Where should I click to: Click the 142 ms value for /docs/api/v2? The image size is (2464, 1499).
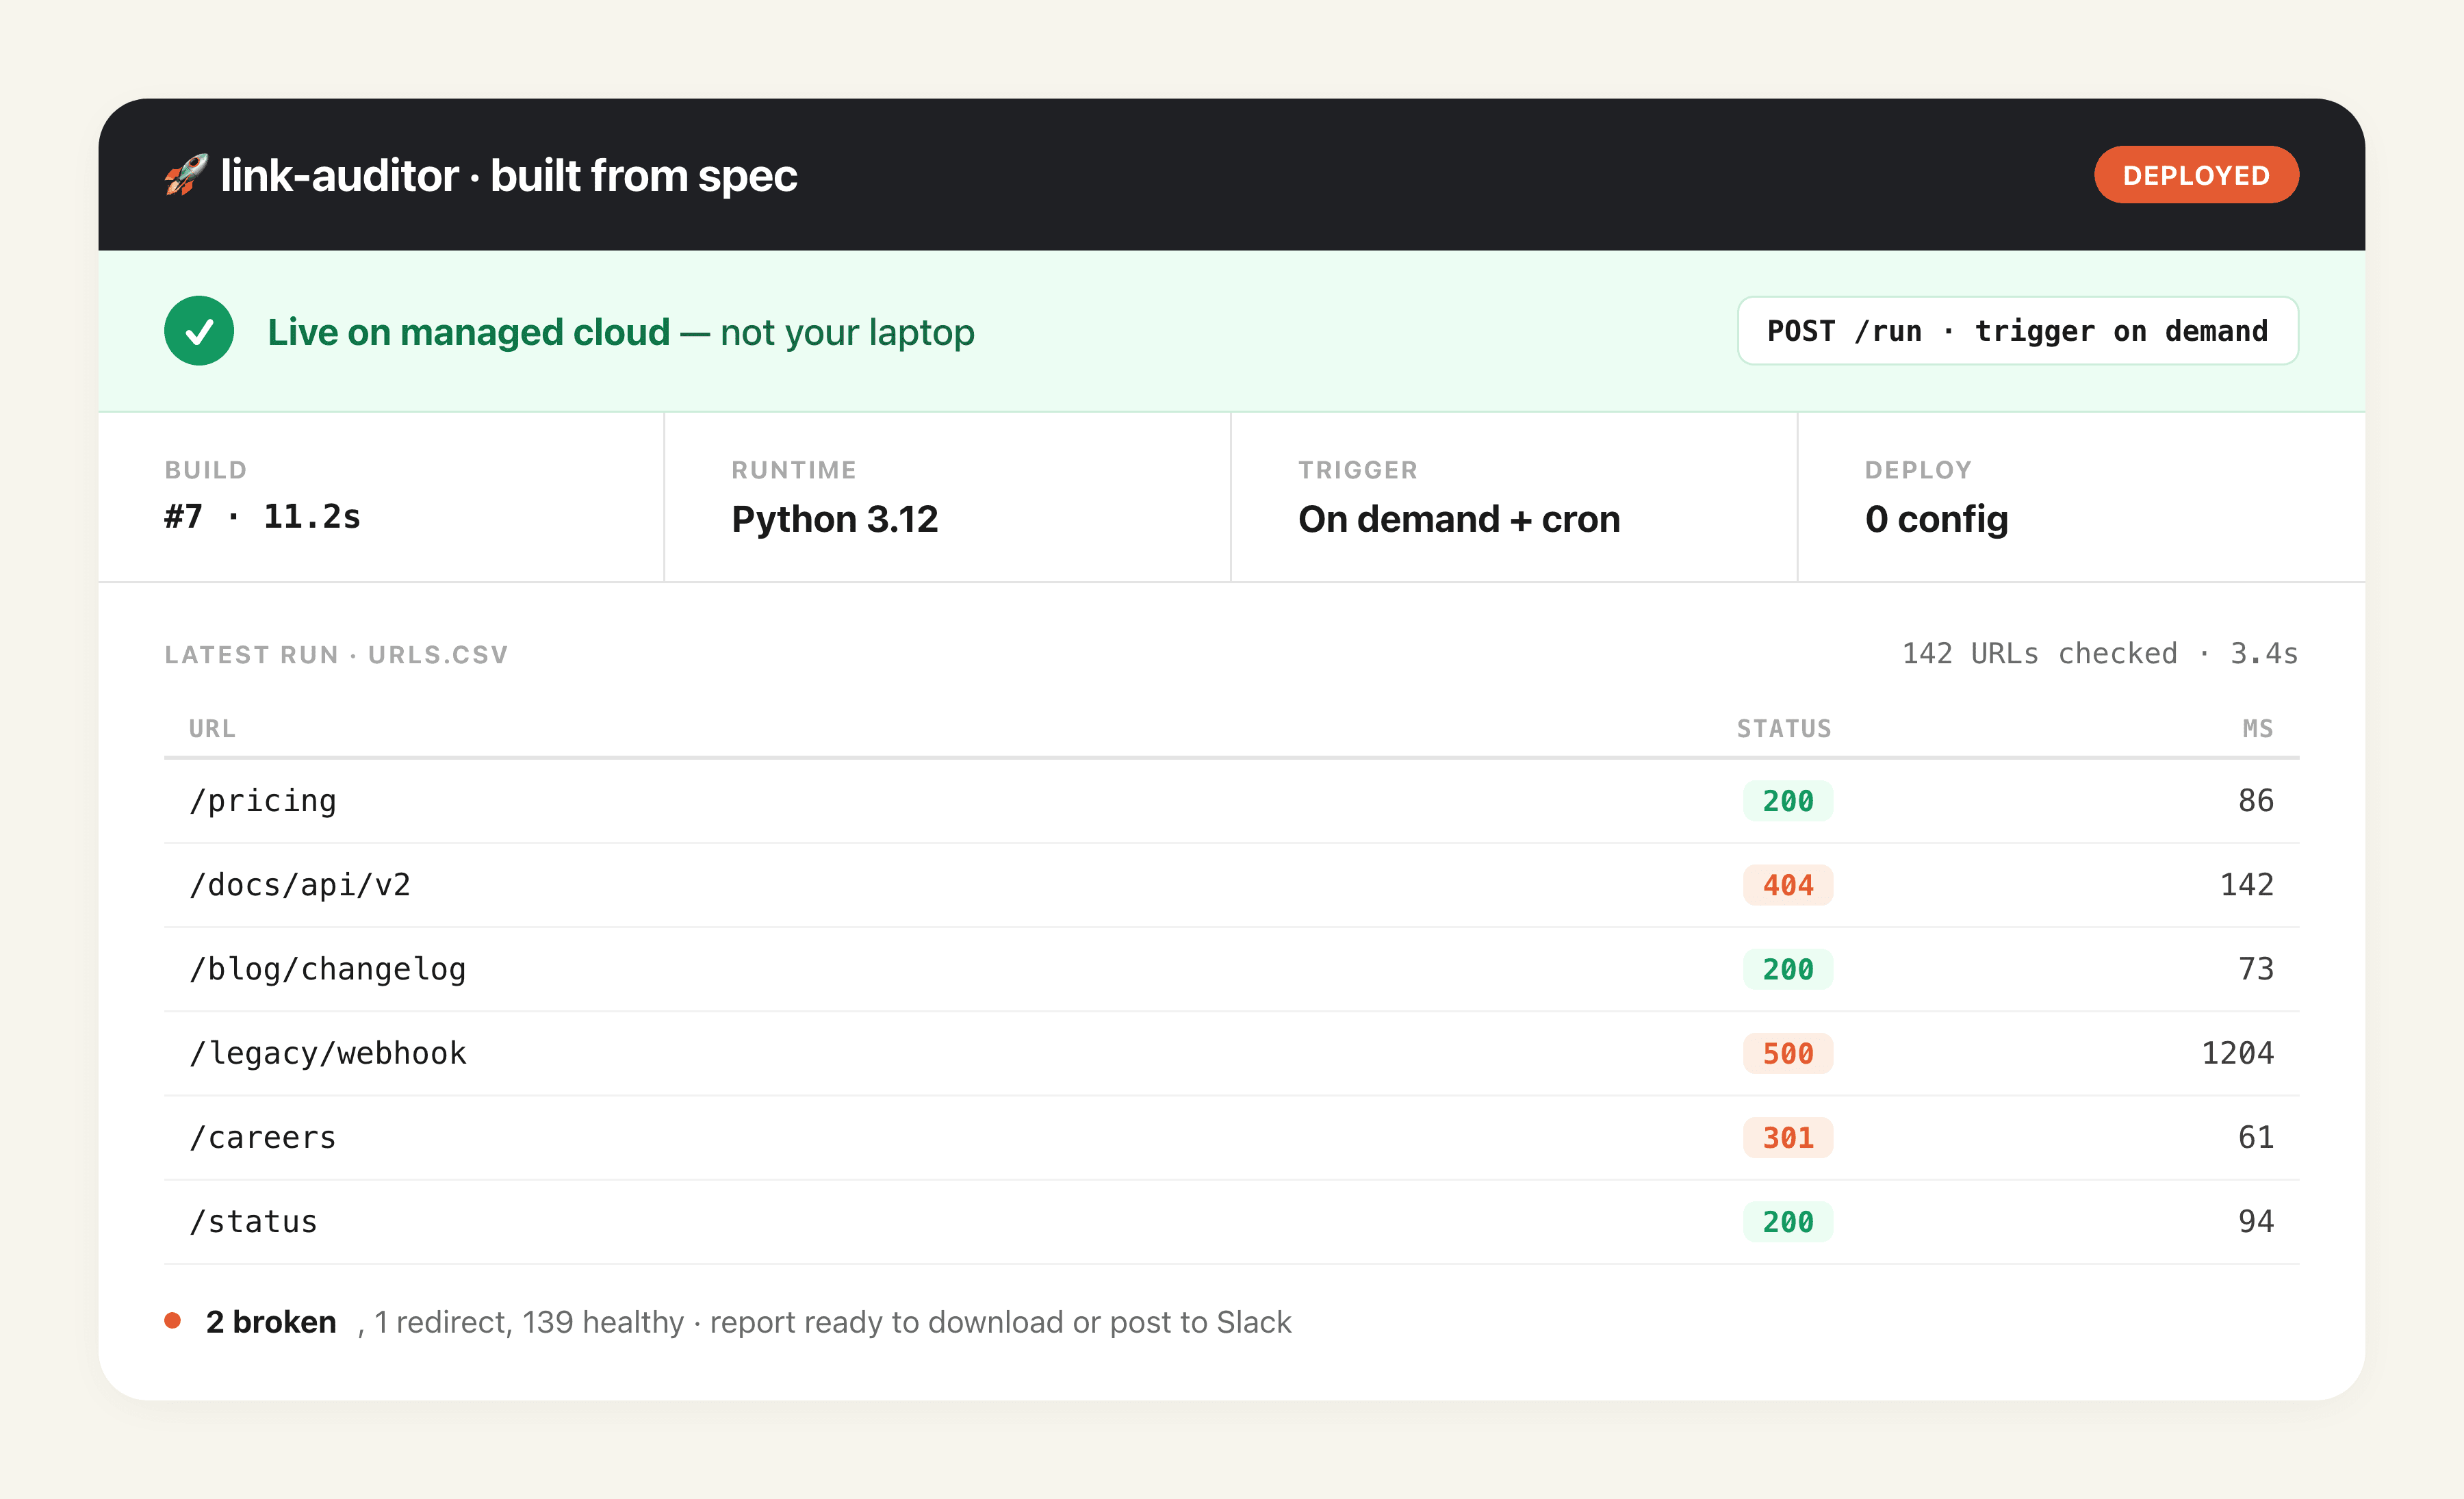pos(2247,885)
